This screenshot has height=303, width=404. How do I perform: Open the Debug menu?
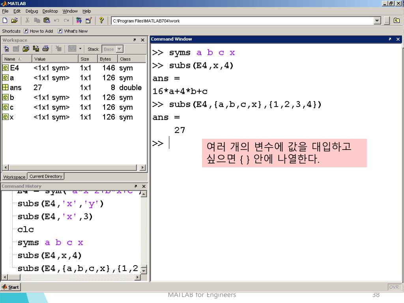[x=32, y=11]
